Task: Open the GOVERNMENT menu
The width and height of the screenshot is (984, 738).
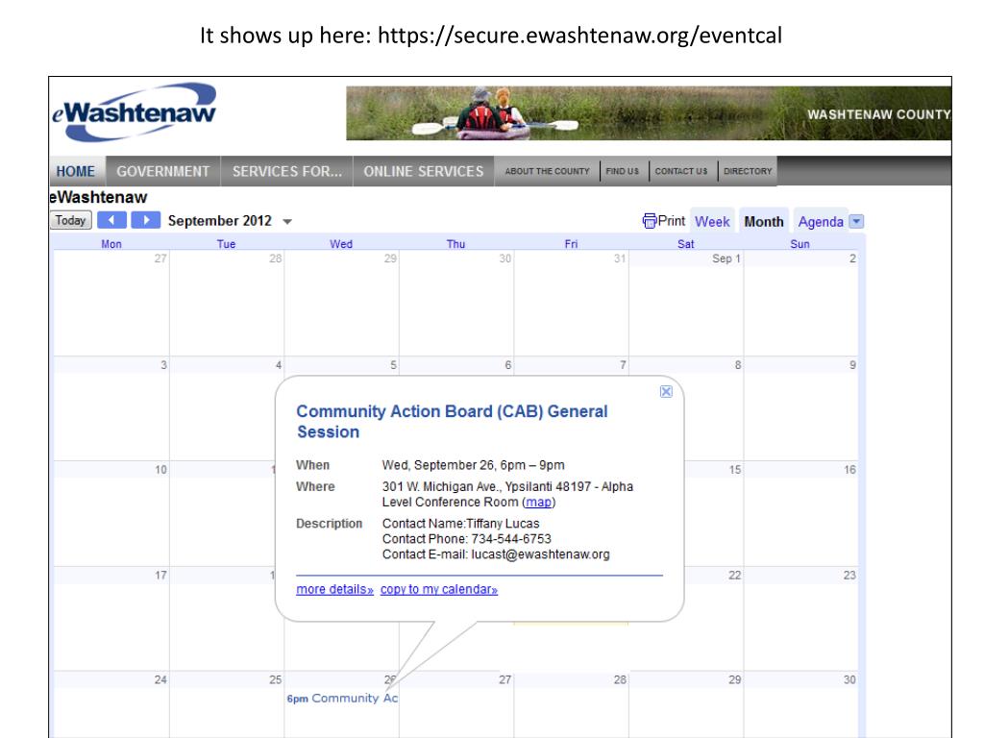Action: (163, 171)
